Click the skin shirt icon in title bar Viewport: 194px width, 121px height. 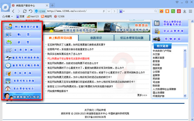177,2
